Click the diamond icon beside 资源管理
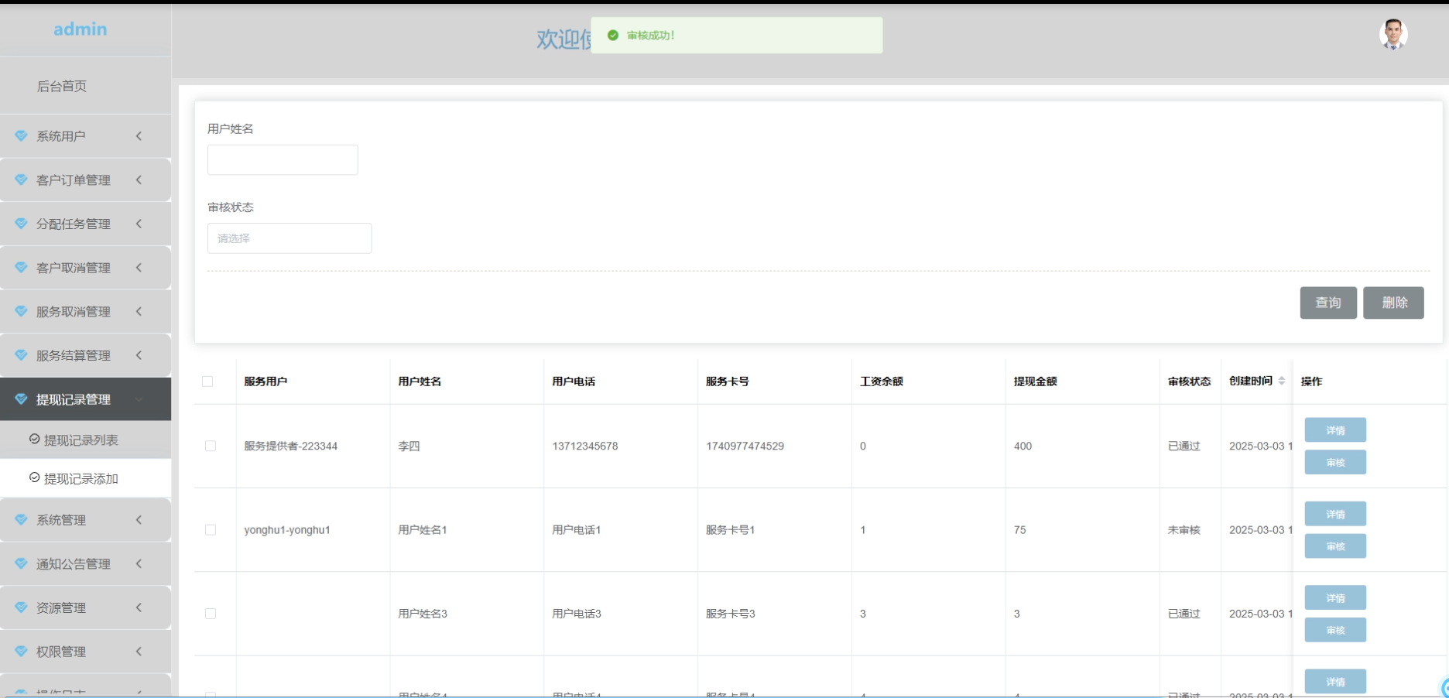Image resolution: width=1449 pixels, height=698 pixels. (x=21, y=607)
